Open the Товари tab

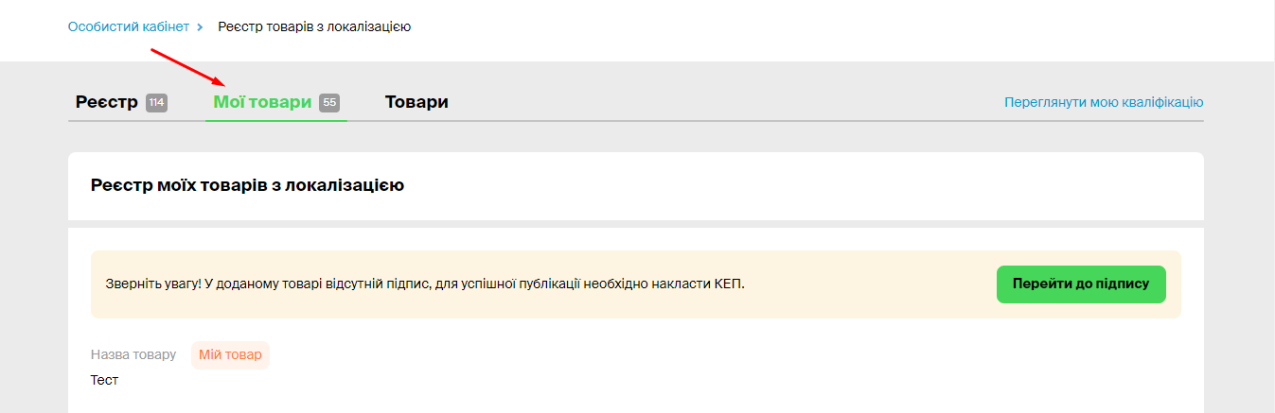416,102
